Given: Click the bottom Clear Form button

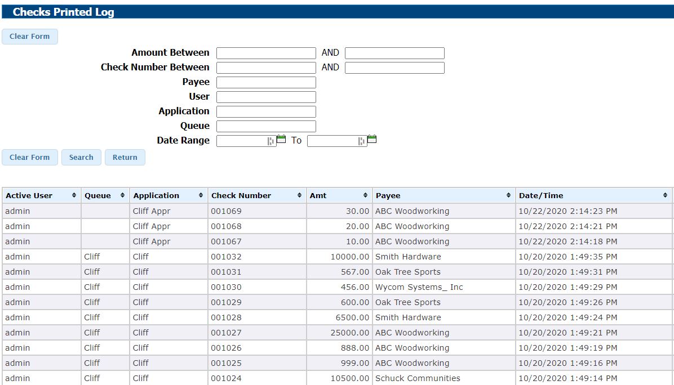Looking at the screenshot, I should 30,157.
